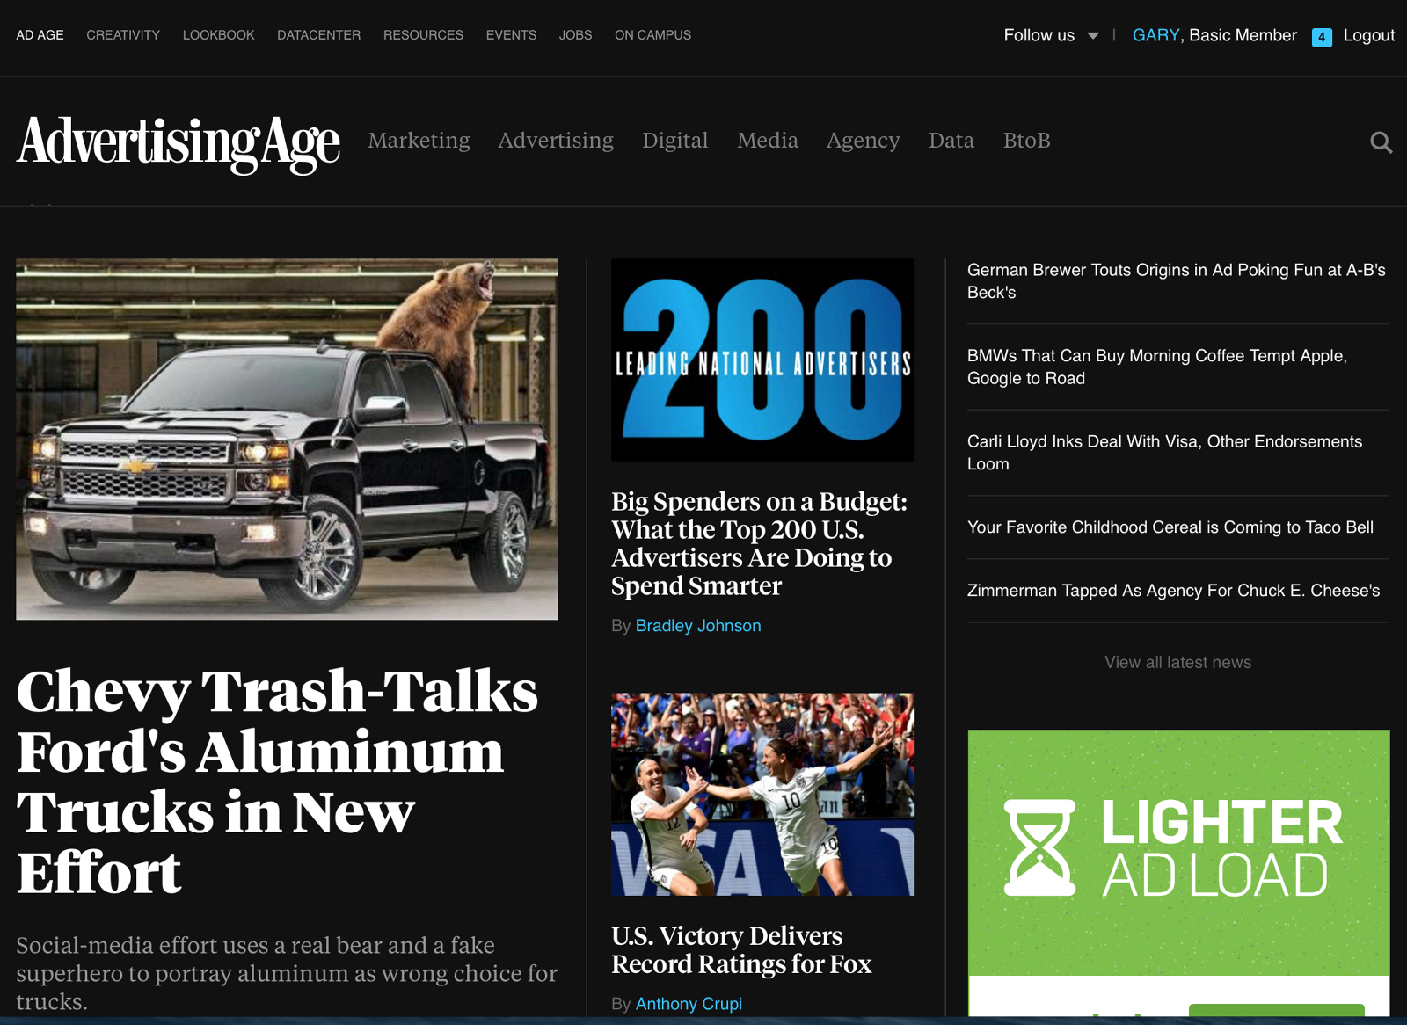The image size is (1407, 1025).
Task: Select the BtoB navigation tab
Action: pos(1026,141)
